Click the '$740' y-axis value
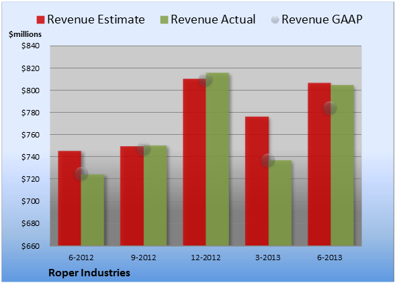Image resolution: width=395 pixels, height=283 pixels. (30, 157)
